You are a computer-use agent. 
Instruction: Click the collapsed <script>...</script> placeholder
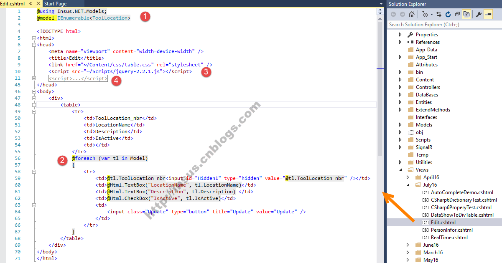tap(78, 78)
